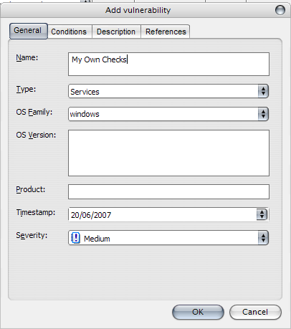The image size is (291, 329).
Task: Confirm with the OK button
Action: tap(198, 312)
